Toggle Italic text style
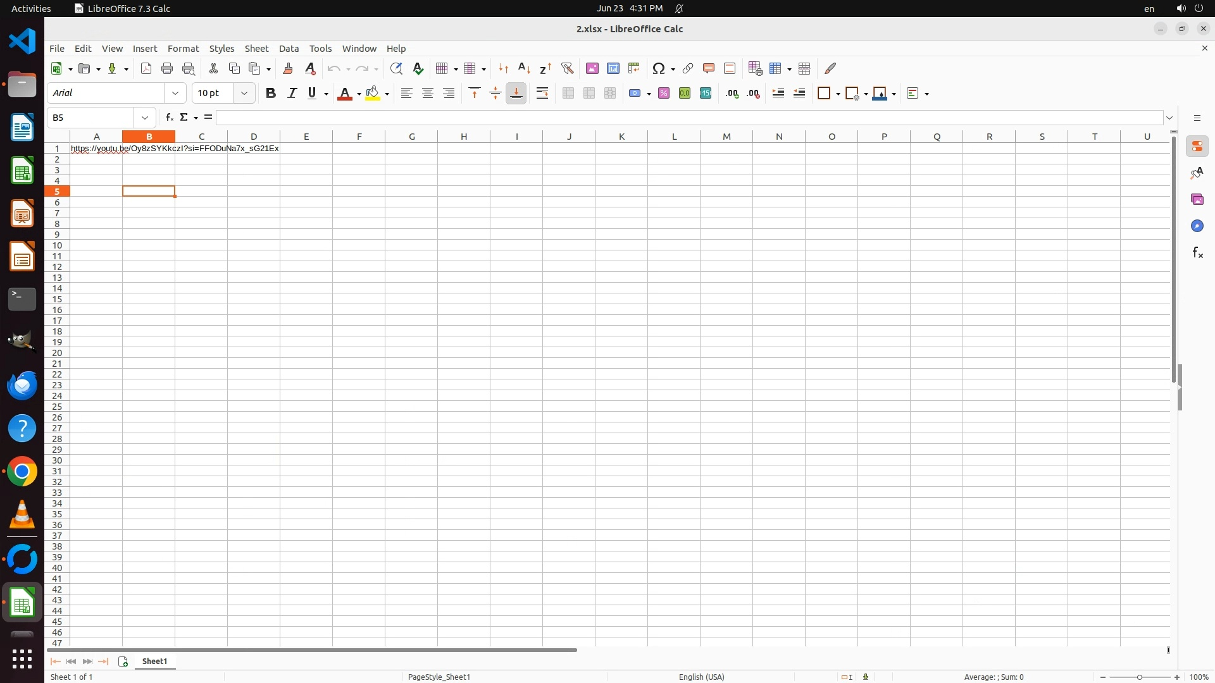Screen dimensions: 1215x683 coord(292,94)
